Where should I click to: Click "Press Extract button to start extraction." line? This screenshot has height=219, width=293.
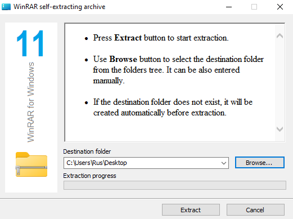tap(161, 38)
